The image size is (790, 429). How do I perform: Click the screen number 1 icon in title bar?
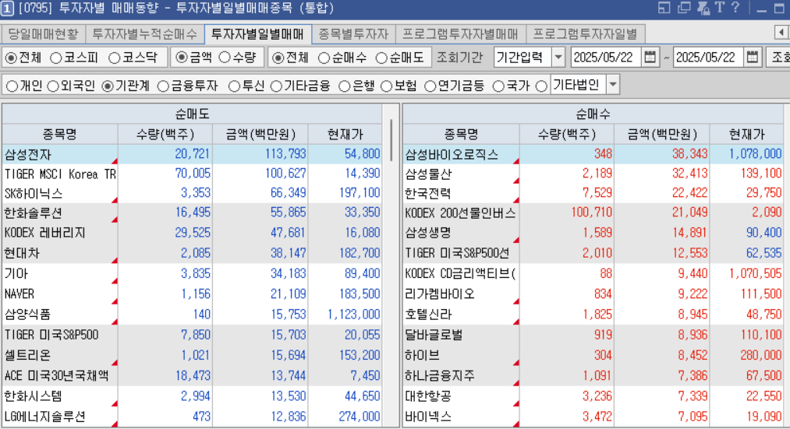[6, 8]
